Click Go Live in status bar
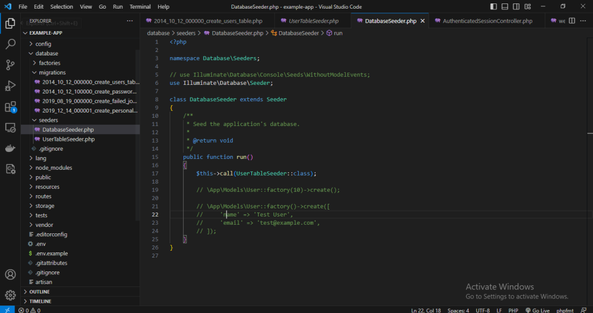The width and height of the screenshot is (593, 313). (x=537, y=310)
